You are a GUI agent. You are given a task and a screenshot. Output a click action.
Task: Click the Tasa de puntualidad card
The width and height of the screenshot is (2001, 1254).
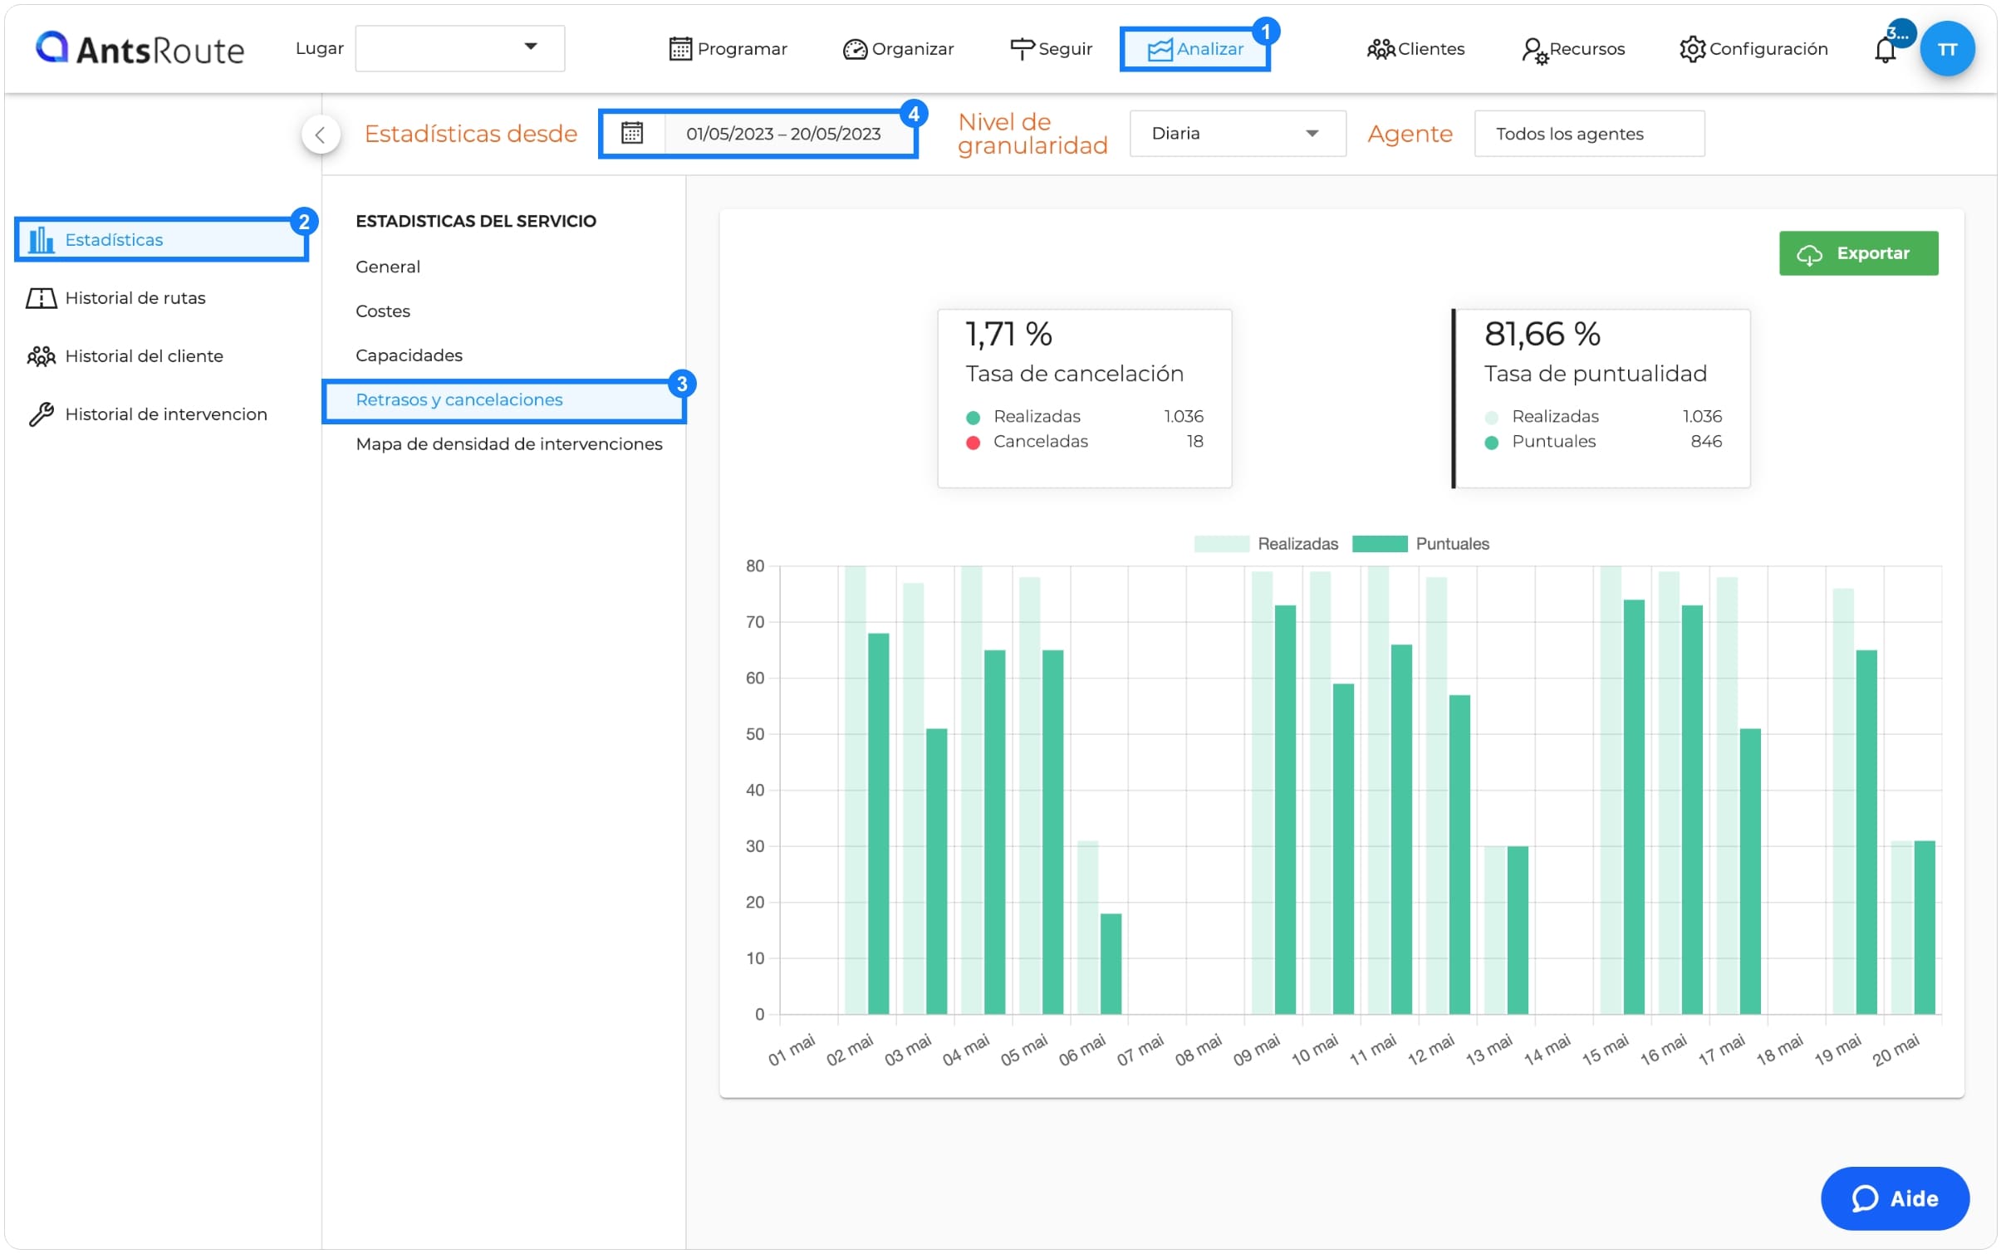pyautogui.click(x=1601, y=399)
